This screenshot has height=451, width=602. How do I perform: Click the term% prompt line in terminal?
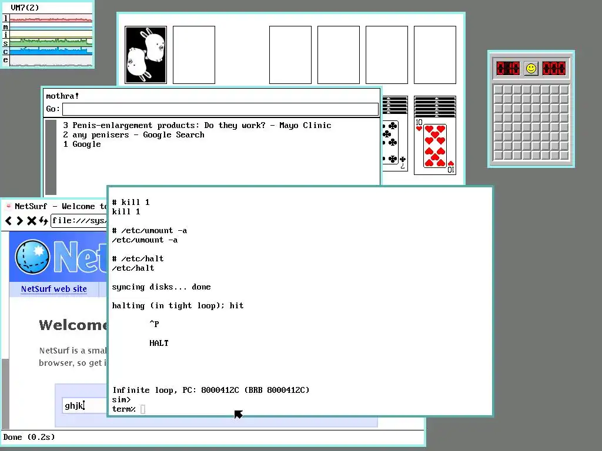(x=129, y=409)
